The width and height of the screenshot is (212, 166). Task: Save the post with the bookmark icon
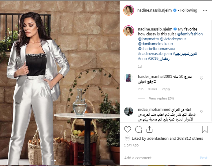[205, 129]
